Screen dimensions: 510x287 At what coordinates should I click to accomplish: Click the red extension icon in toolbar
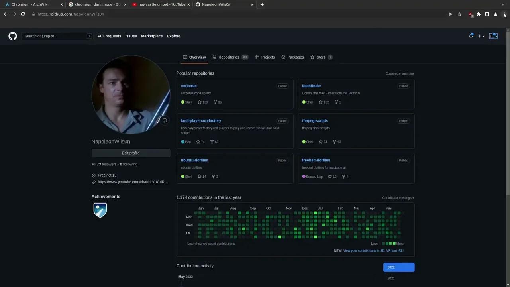coord(471,14)
